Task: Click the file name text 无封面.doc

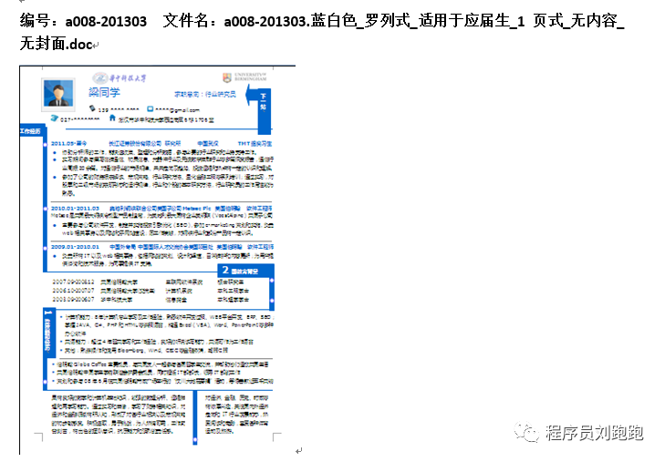Action: pyautogui.click(x=56, y=43)
